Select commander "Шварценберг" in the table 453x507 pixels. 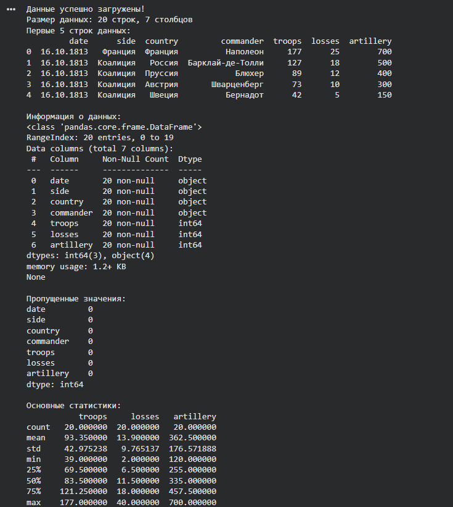click(237, 84)
